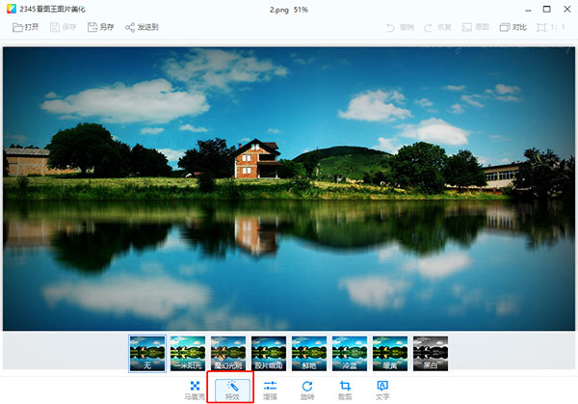Click the 保存 save button

63,27
